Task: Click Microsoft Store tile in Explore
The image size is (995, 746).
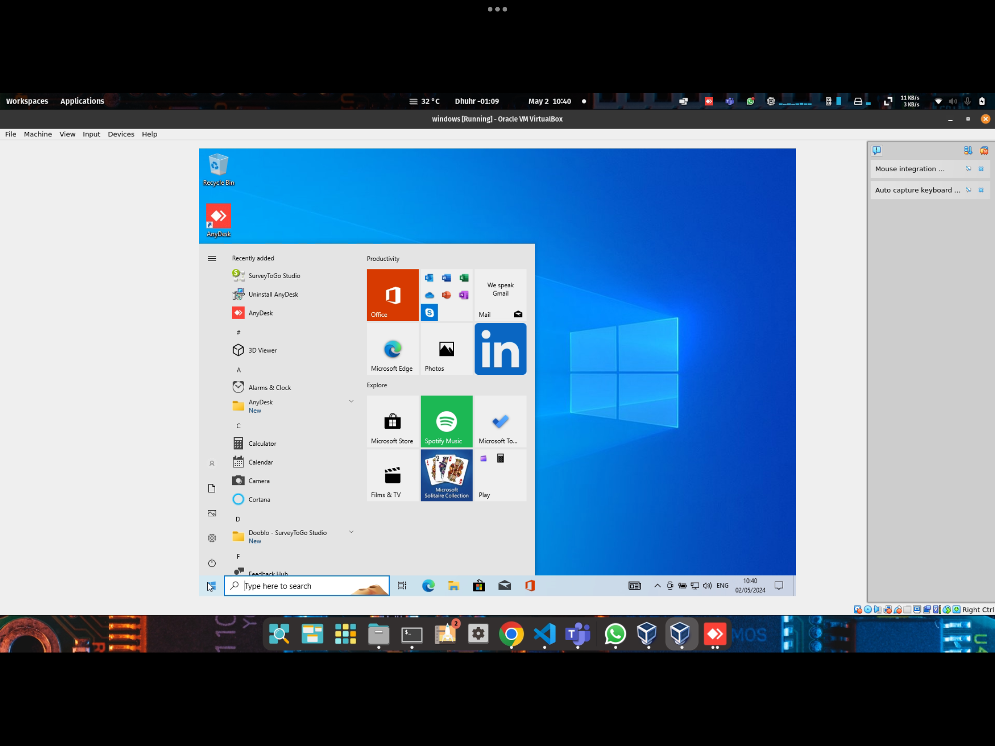Action: 392,421
